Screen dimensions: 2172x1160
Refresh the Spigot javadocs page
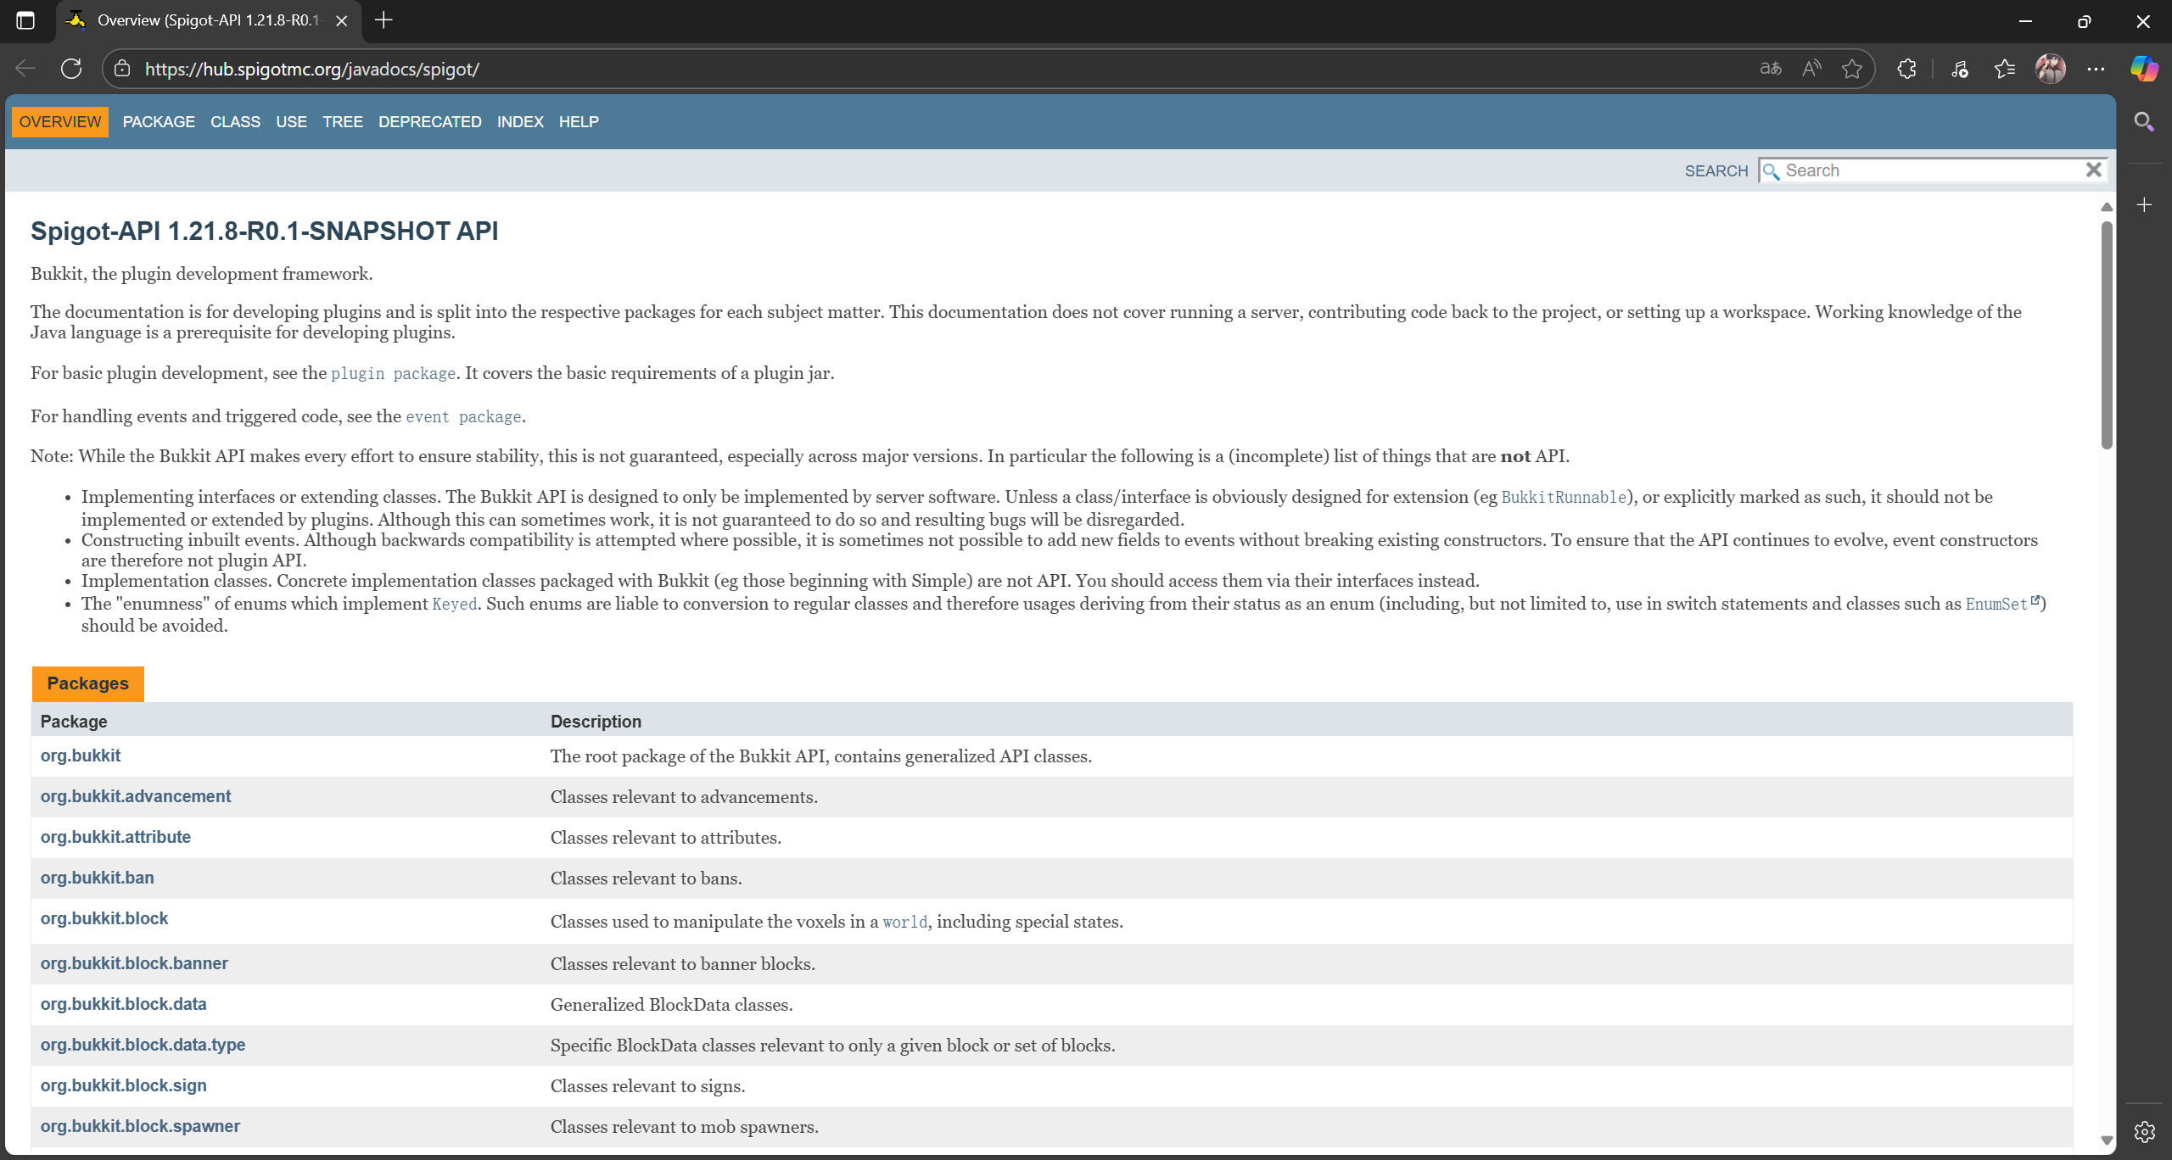click(x=71, y=69)
